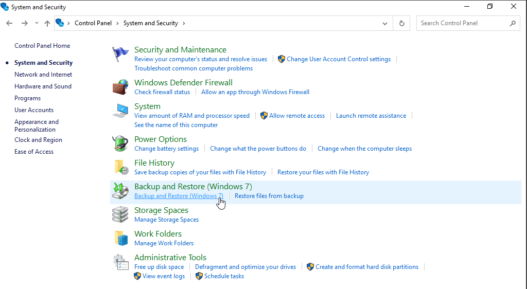
Task: Open Clock and Region category
Action: tap(38, 140)
